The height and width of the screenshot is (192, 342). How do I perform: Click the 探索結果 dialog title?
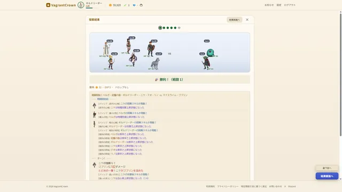point(94,20)
